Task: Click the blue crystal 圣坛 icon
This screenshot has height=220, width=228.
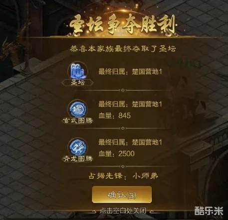Action: 77,71
